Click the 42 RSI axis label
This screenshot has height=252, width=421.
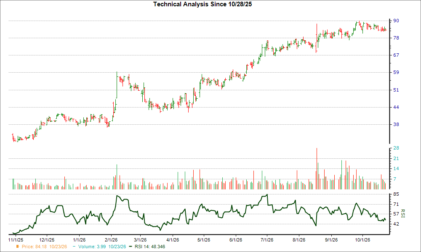tap(396, 223)
